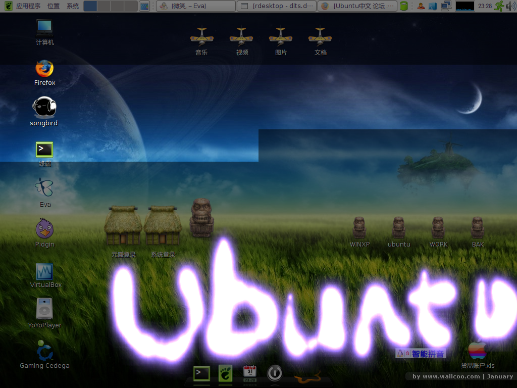The image size is (517, 388).
Task: Select the large unlabeled stone statue icon
Action: tap(202, 217)
